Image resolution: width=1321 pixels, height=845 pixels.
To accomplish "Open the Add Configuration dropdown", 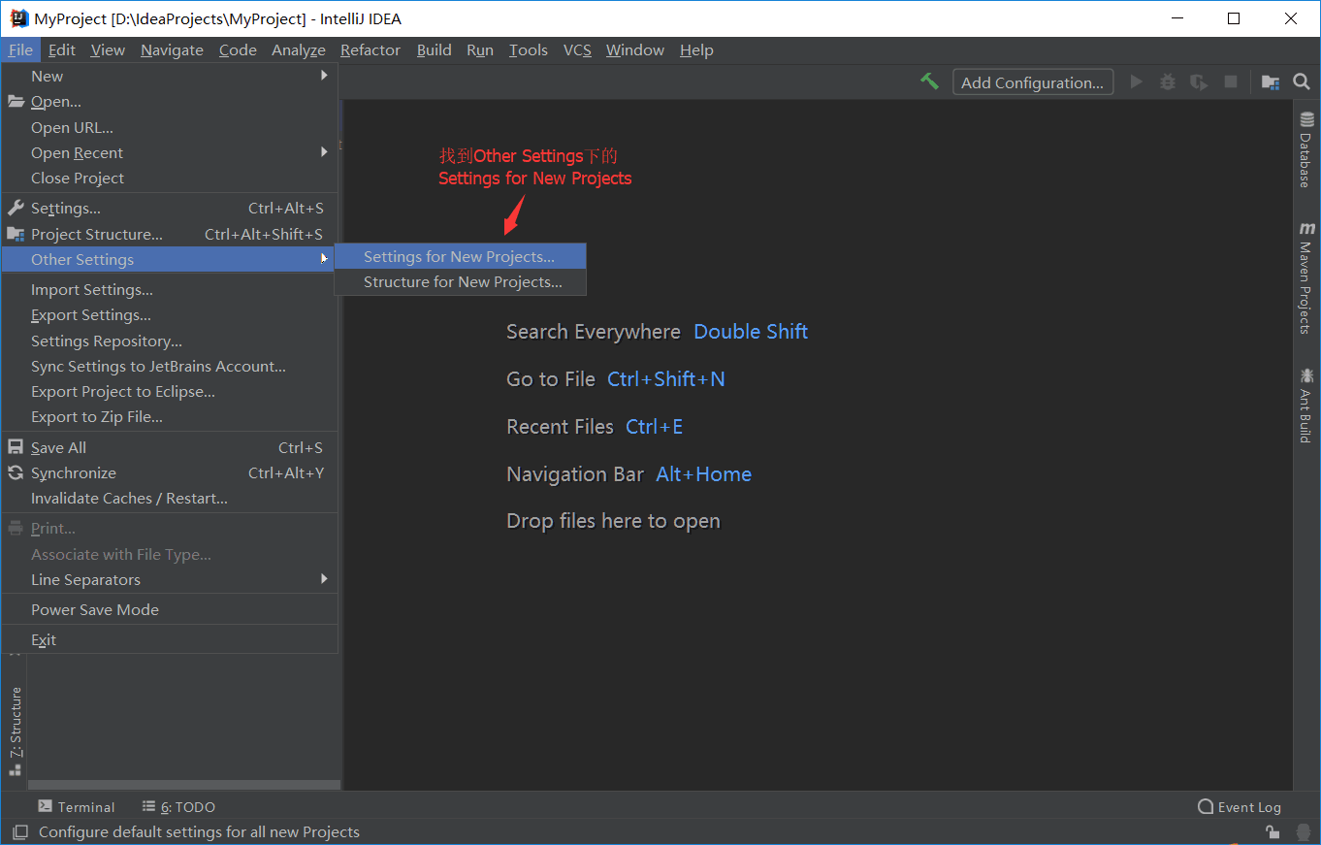I will point(1032,81).
